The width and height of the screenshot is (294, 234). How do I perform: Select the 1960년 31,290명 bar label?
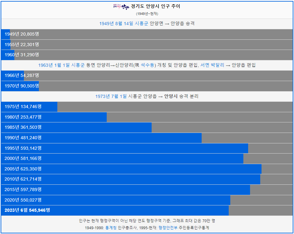tap(22, 55)
